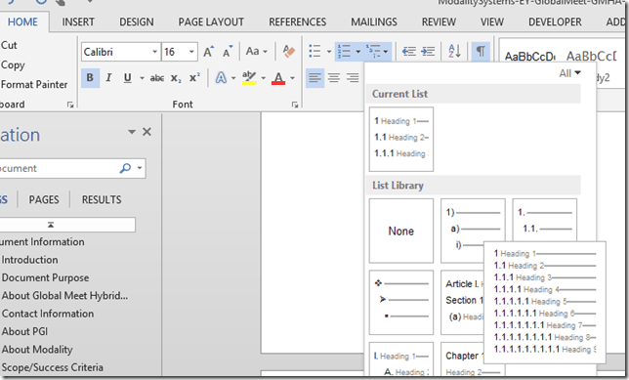Click Grow Font icon

[209, 52]
